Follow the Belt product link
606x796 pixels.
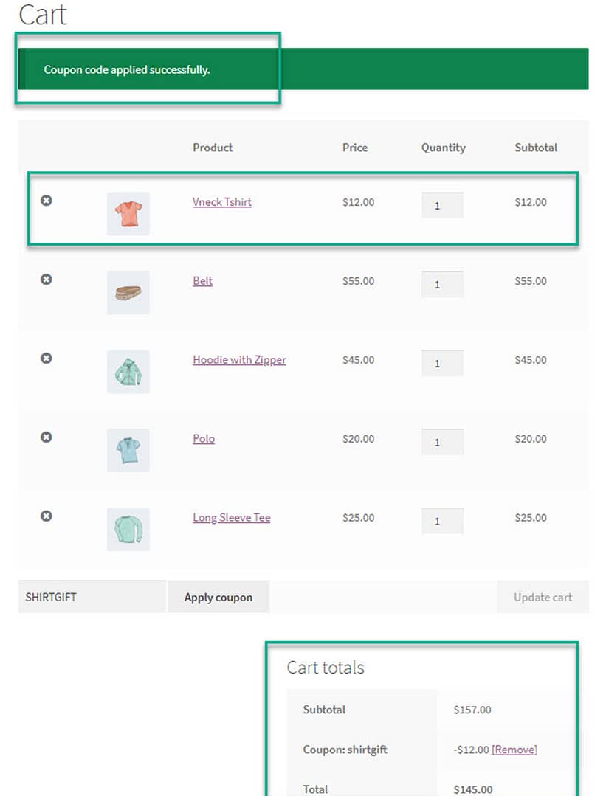(203, 281)
